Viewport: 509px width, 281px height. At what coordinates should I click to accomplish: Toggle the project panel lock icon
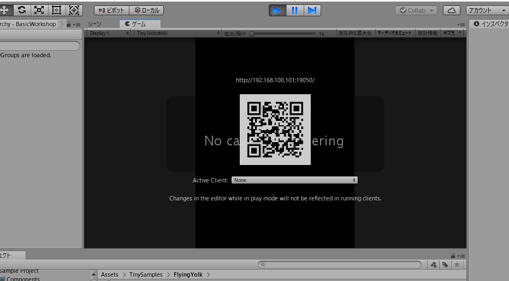click(x=453, y=256)
